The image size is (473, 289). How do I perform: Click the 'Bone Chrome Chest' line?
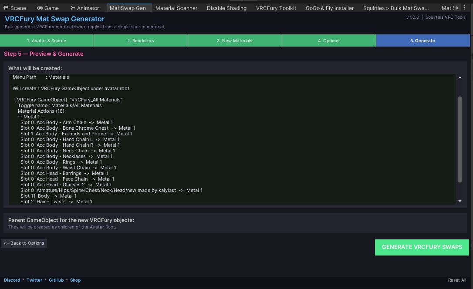point(78,128)
